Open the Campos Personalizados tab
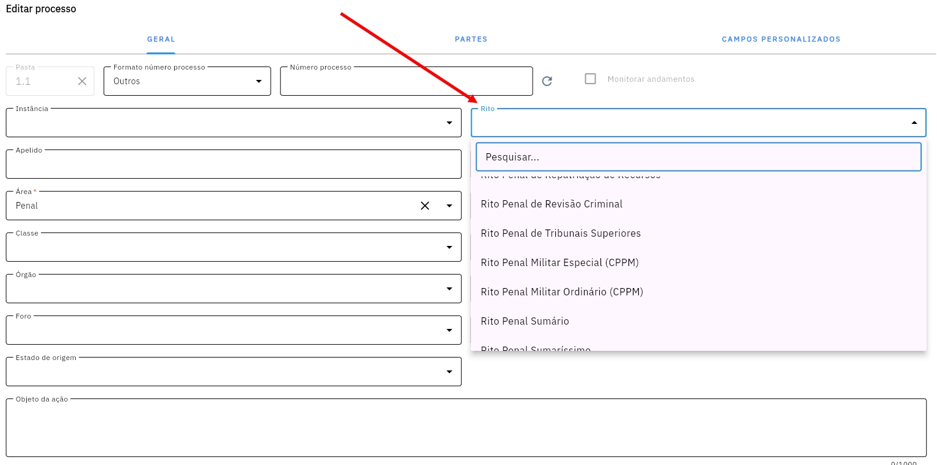This screenshot has height=465, width=937. click(781, 39)
